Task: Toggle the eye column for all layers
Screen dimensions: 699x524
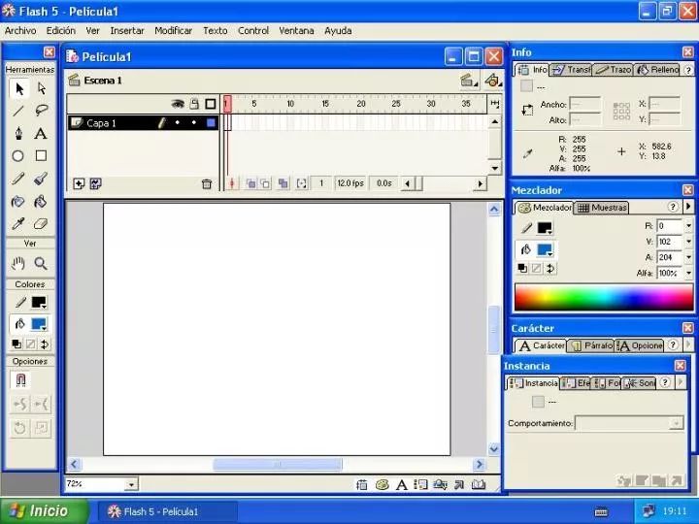Action: [178, 104]
